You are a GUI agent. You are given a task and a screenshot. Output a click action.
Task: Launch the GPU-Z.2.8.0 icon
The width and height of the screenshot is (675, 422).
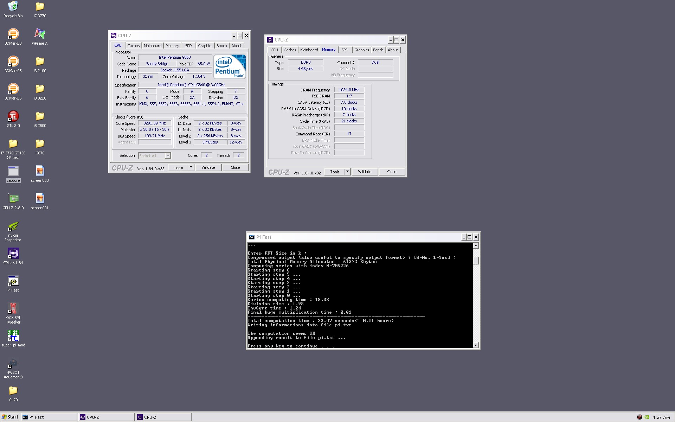pyautogui.click(x=13, y=201)
